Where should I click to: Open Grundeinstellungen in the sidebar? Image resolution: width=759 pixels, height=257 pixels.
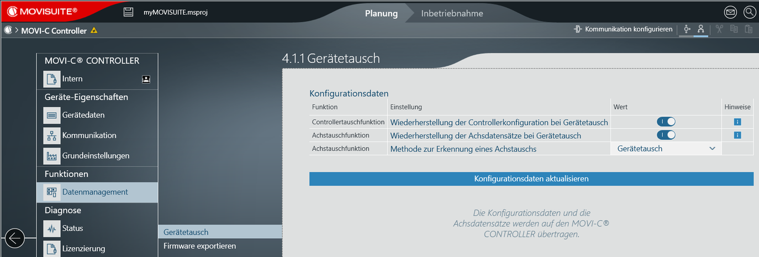pos(96,156)
